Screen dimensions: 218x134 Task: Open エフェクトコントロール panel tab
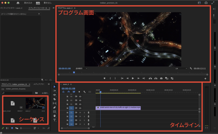click(38, 8)
